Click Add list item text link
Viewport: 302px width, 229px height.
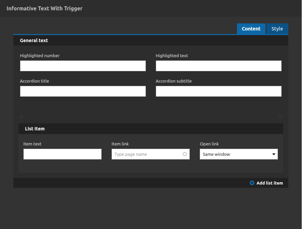(269, 183)
